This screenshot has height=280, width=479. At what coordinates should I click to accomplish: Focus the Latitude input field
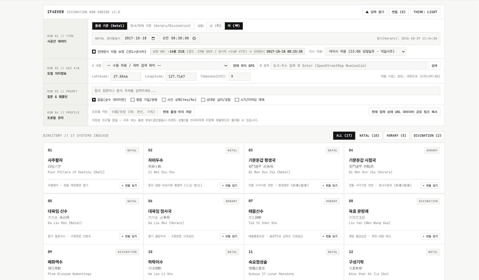(x=126, y=76)
